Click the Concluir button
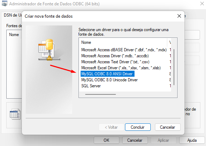 138,127
